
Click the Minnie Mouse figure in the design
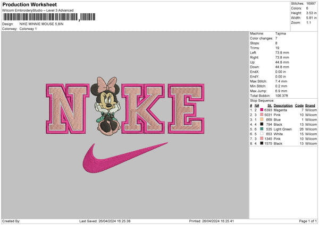pos(106,106)
